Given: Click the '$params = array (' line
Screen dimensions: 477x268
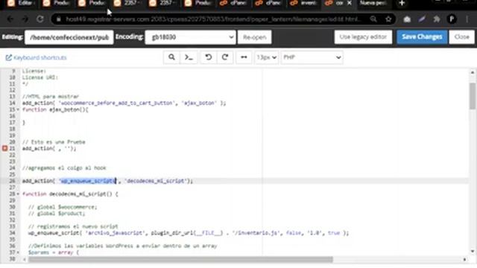Looking at the screenshot, I should point(54,252).
